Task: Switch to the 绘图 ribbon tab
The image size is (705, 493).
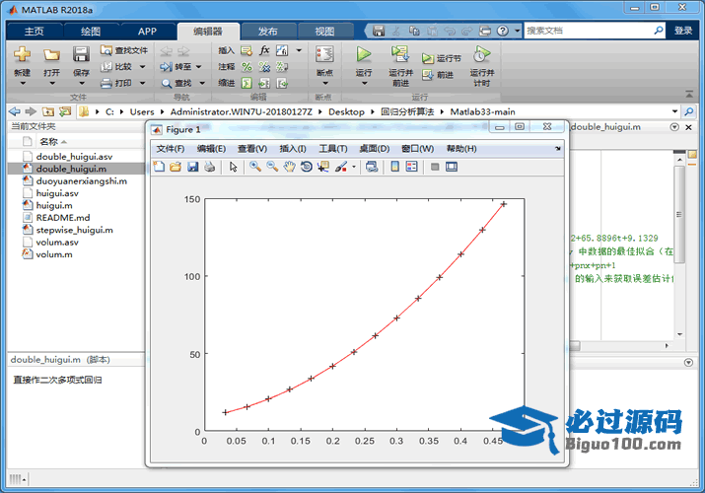Action: click(x=90, y=31)
